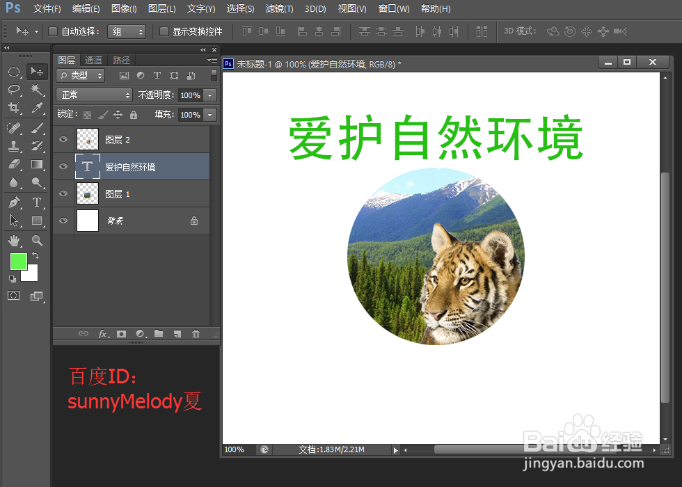682x487 pixels.
Task: Select the Hand tool
Action: click(x=14, y=241)
